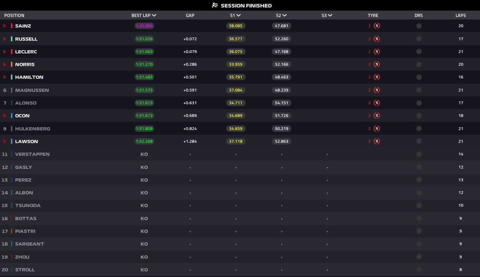Click the soft tyre icon in Alonso row
480x277 pixels.
coord(377,103)
